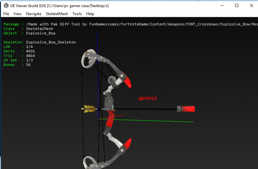Click the Unreal Engine icon in the title bar
Viewport: 258px width, 169px height.
pos(6,6)
